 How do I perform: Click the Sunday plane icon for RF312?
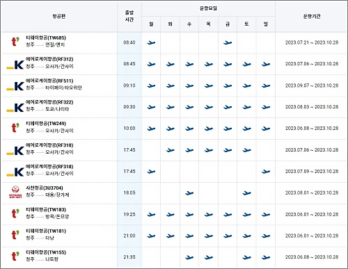tap(266, 65)
